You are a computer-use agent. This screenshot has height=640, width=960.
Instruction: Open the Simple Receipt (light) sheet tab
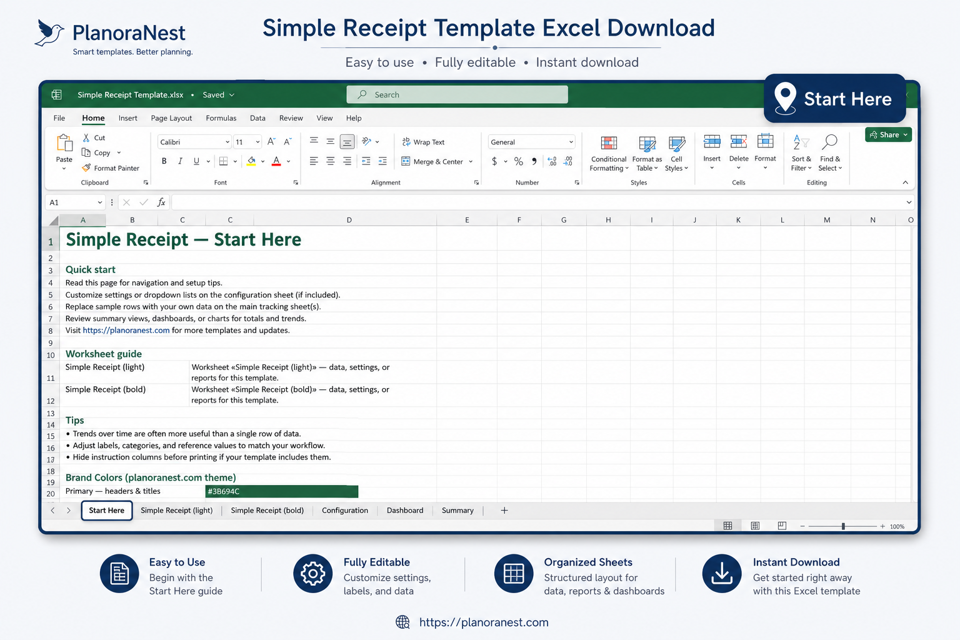(x=177, y=511)
